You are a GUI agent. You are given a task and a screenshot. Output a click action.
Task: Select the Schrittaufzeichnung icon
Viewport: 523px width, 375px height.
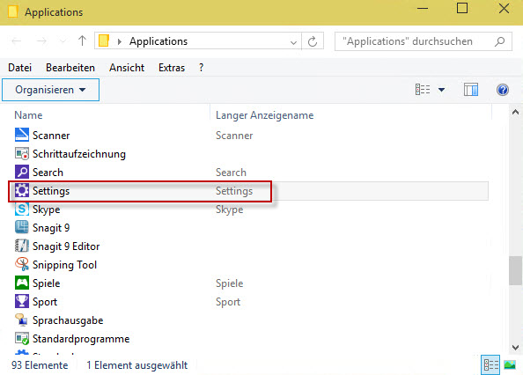22,154
